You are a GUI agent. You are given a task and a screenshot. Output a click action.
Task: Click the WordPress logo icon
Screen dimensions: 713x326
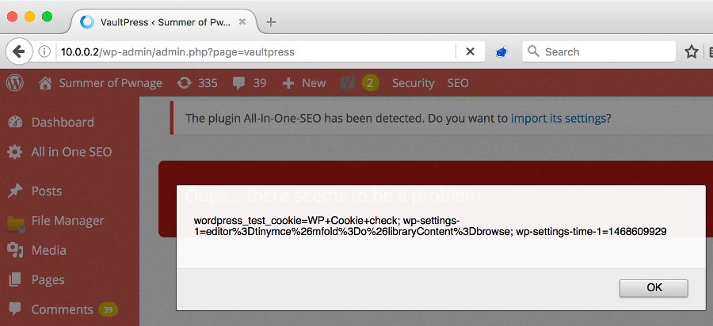click(x=15, y=83)
